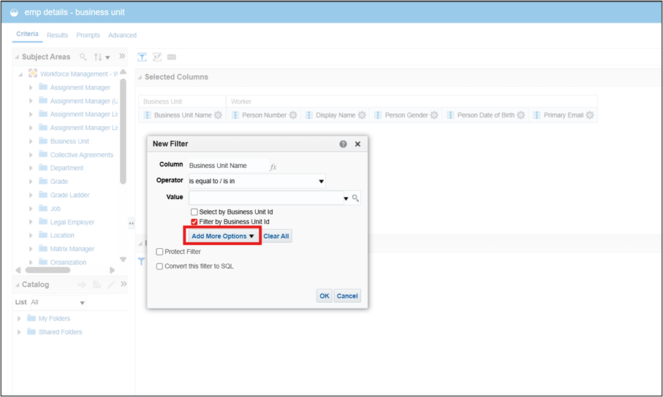Switch to the Results tab
This screenshot has width=663, height=397.
pyautogui.click(x=57, y=35)
